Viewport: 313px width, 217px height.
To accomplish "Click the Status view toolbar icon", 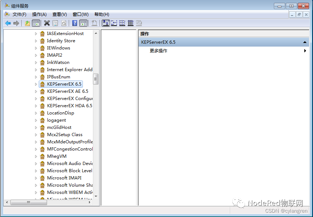I will [139, 23].
